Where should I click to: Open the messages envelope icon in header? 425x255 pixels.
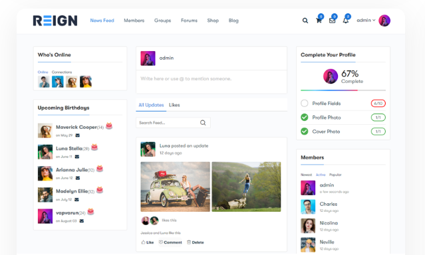(x=332, y=21)
